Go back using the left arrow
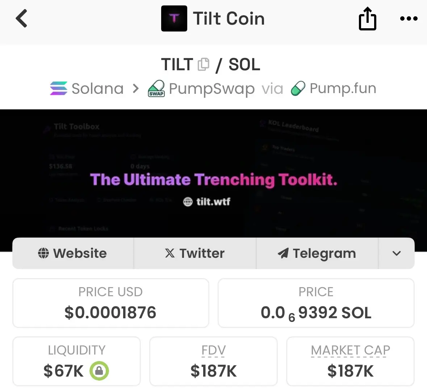The height and width of the screenshot is (390, 427). point(21,18)
